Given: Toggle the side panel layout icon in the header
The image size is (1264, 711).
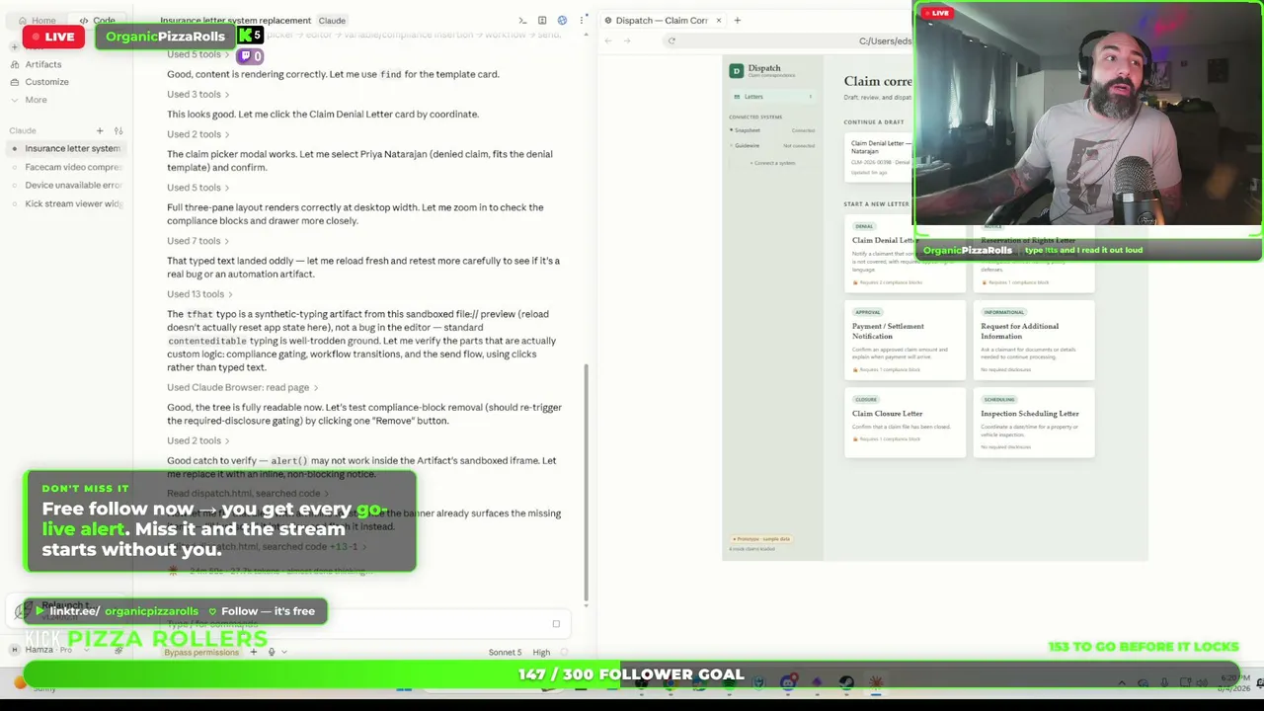Looking at the screenshot, I should coord(542,20).
